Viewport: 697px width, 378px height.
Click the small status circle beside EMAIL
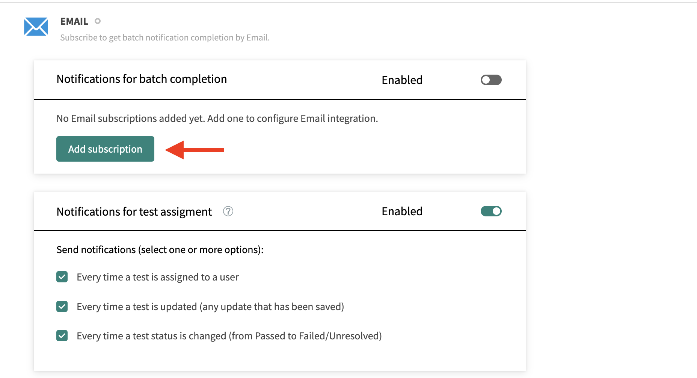click(98, 21)
